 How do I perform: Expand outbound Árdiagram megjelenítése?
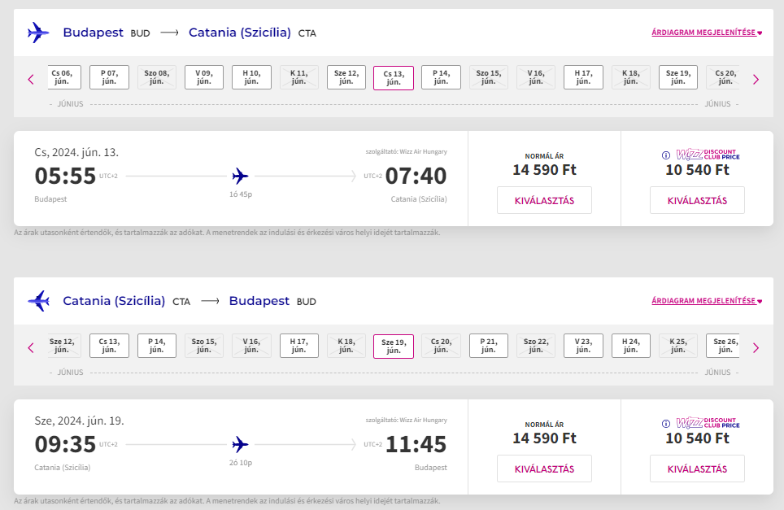(706, 33)
